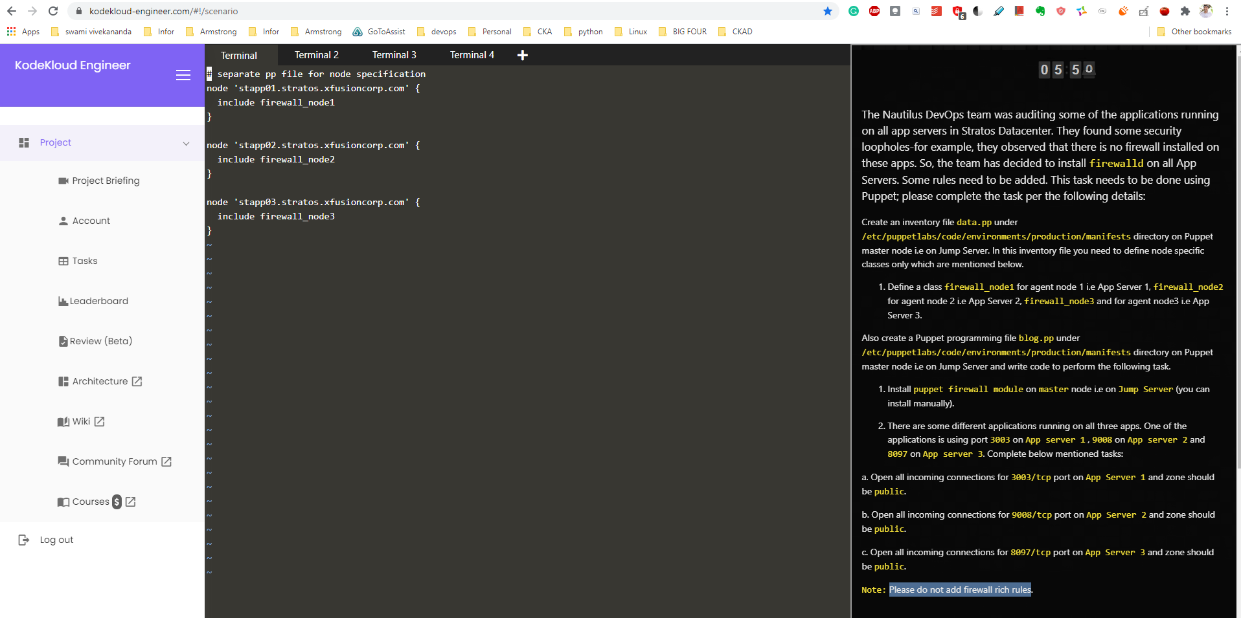Open the CKA bookmark folder
Image resolution: width=1241 pixels, height=618 pixels.
(x=538, y=32)
